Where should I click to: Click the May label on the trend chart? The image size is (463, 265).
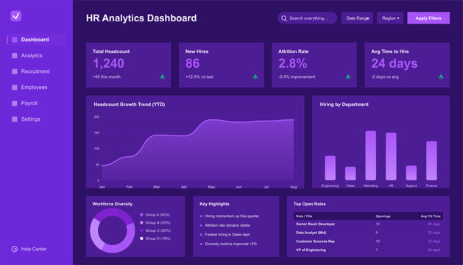coord(211,187)
